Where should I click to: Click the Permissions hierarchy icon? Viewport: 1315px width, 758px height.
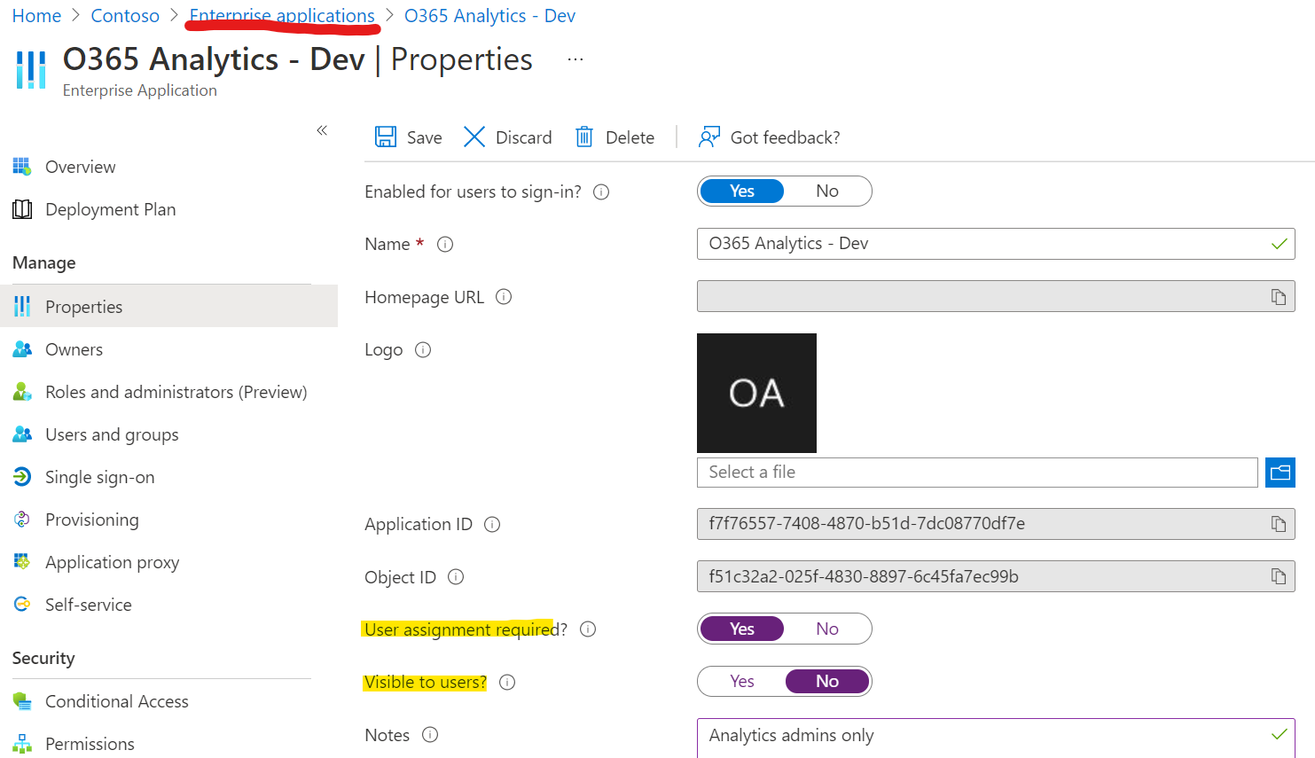[x=22, y=744]
